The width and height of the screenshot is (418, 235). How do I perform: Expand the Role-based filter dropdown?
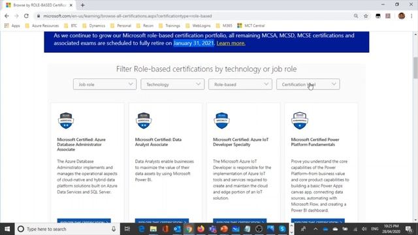240,84
